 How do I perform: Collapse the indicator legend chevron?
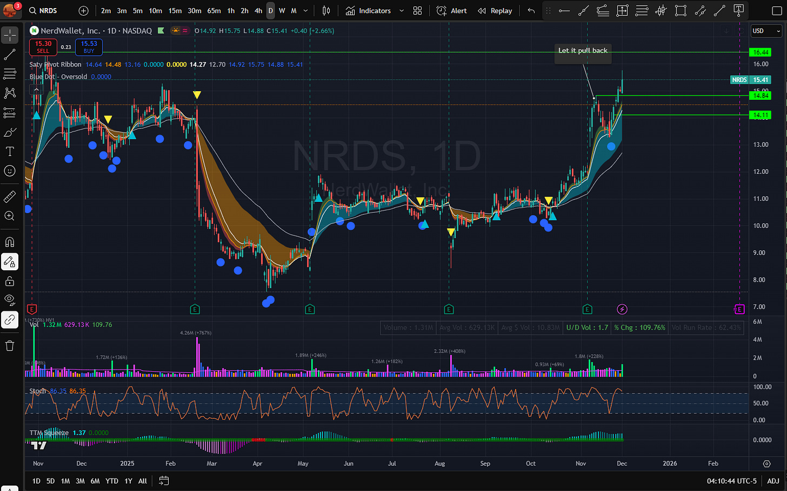tap(35, 90)
